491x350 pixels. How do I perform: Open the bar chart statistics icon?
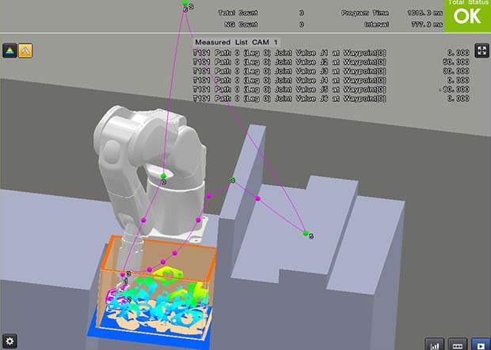pos(434,344)
